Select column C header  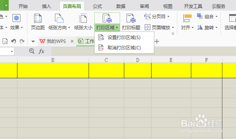pyautogui.click(x=106, y=60)
